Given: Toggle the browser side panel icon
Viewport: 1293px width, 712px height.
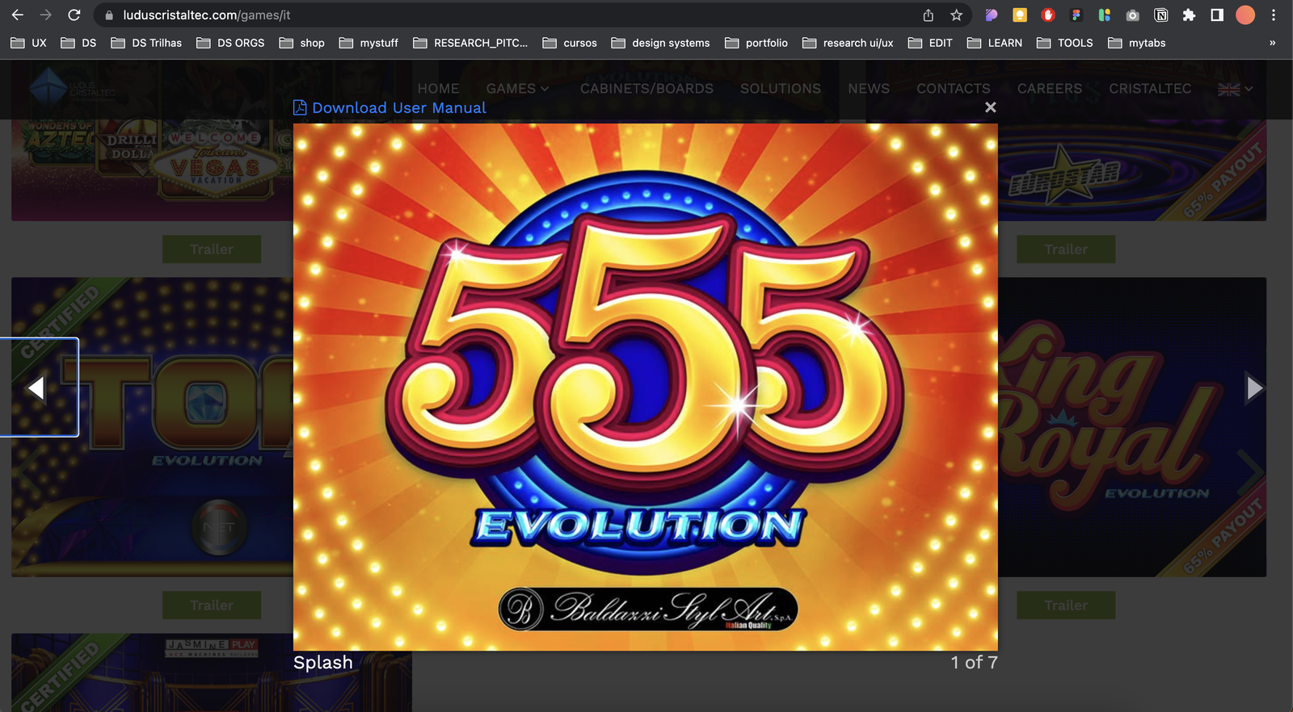Looking at the screenshot, I should 1217,15.
